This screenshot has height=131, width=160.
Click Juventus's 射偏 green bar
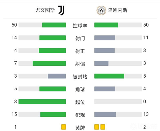[49, 63]
